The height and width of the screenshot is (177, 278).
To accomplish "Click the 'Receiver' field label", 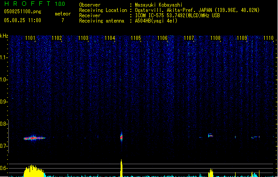I will (90, 15).
